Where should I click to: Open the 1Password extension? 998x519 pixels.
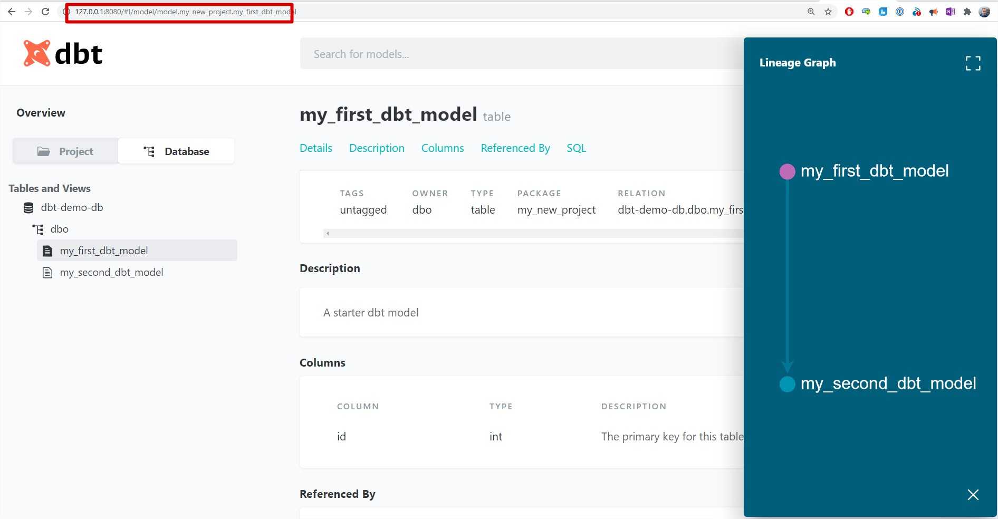(x=899, y=11)
